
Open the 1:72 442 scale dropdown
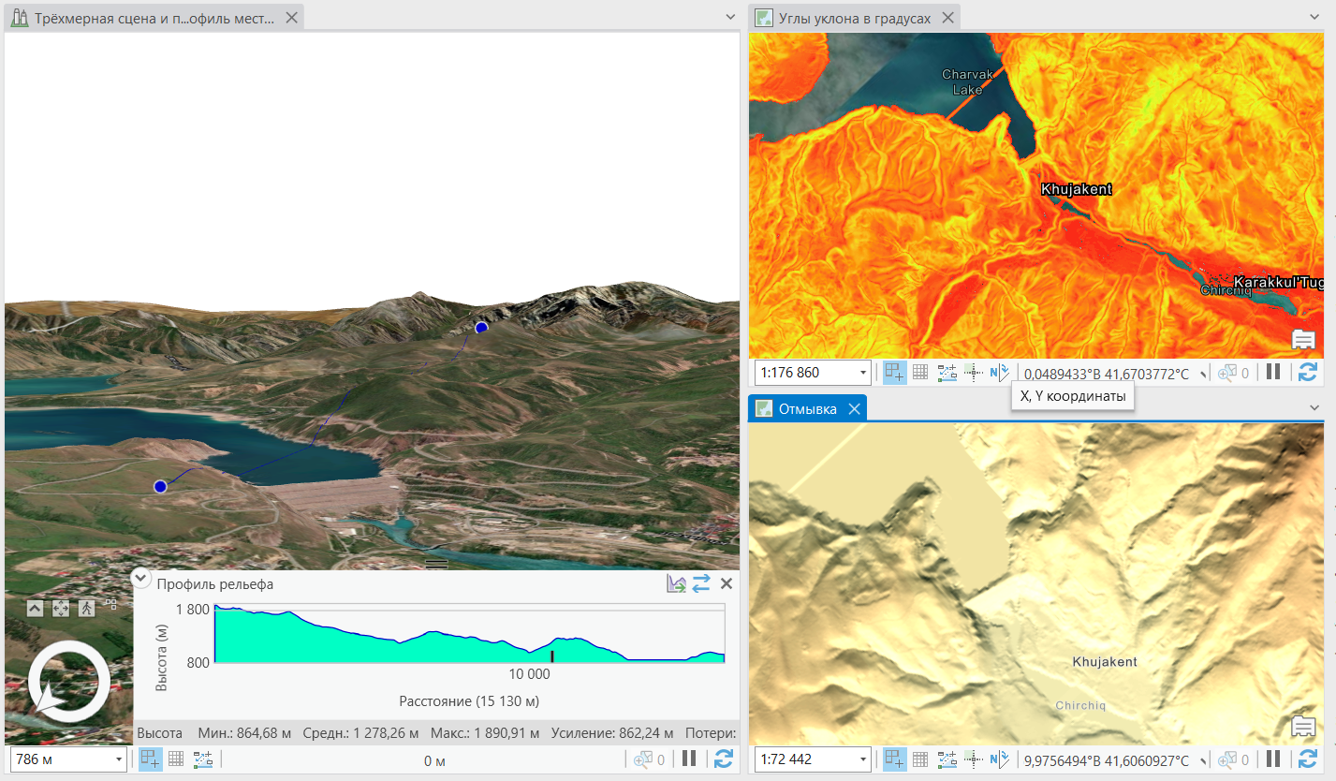click(862, 759)
